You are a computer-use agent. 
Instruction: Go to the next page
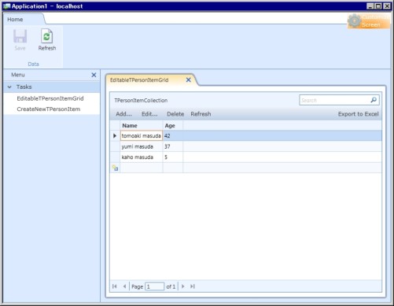[x=183, y=286]
